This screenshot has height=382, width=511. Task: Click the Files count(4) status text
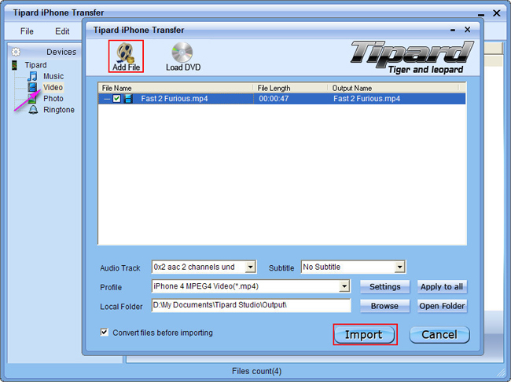[256, 371]
